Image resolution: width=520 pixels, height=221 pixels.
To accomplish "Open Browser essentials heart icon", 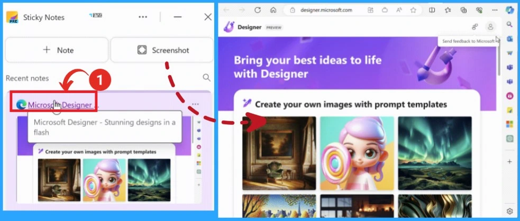I will pyautogui.click(x=479, y=10).
